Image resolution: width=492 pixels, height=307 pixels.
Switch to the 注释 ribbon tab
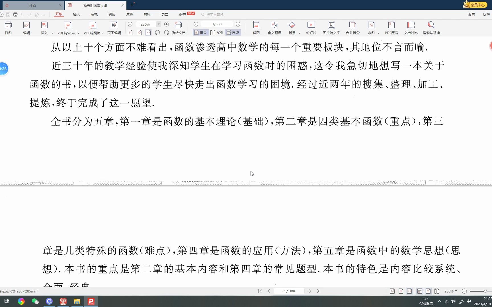click(129, 14)
